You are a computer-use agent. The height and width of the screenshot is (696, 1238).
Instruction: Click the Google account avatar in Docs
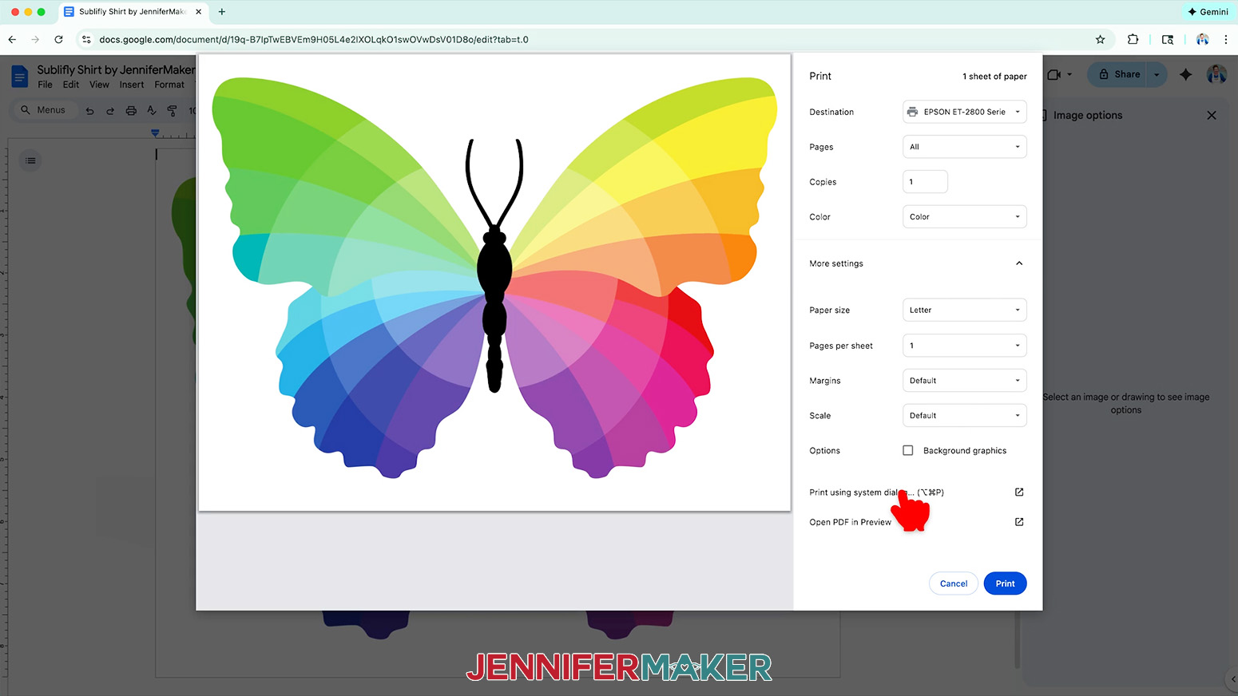[x=1216, y=74]
